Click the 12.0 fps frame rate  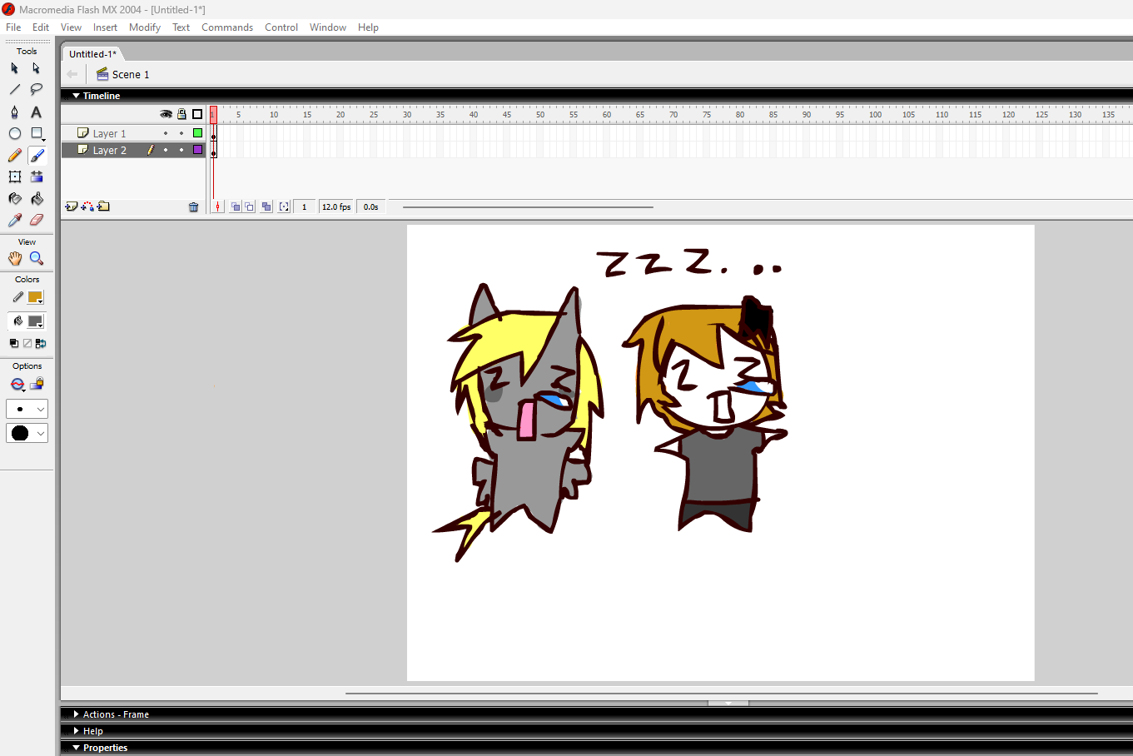pyautogui.click(x=336, y=207)
